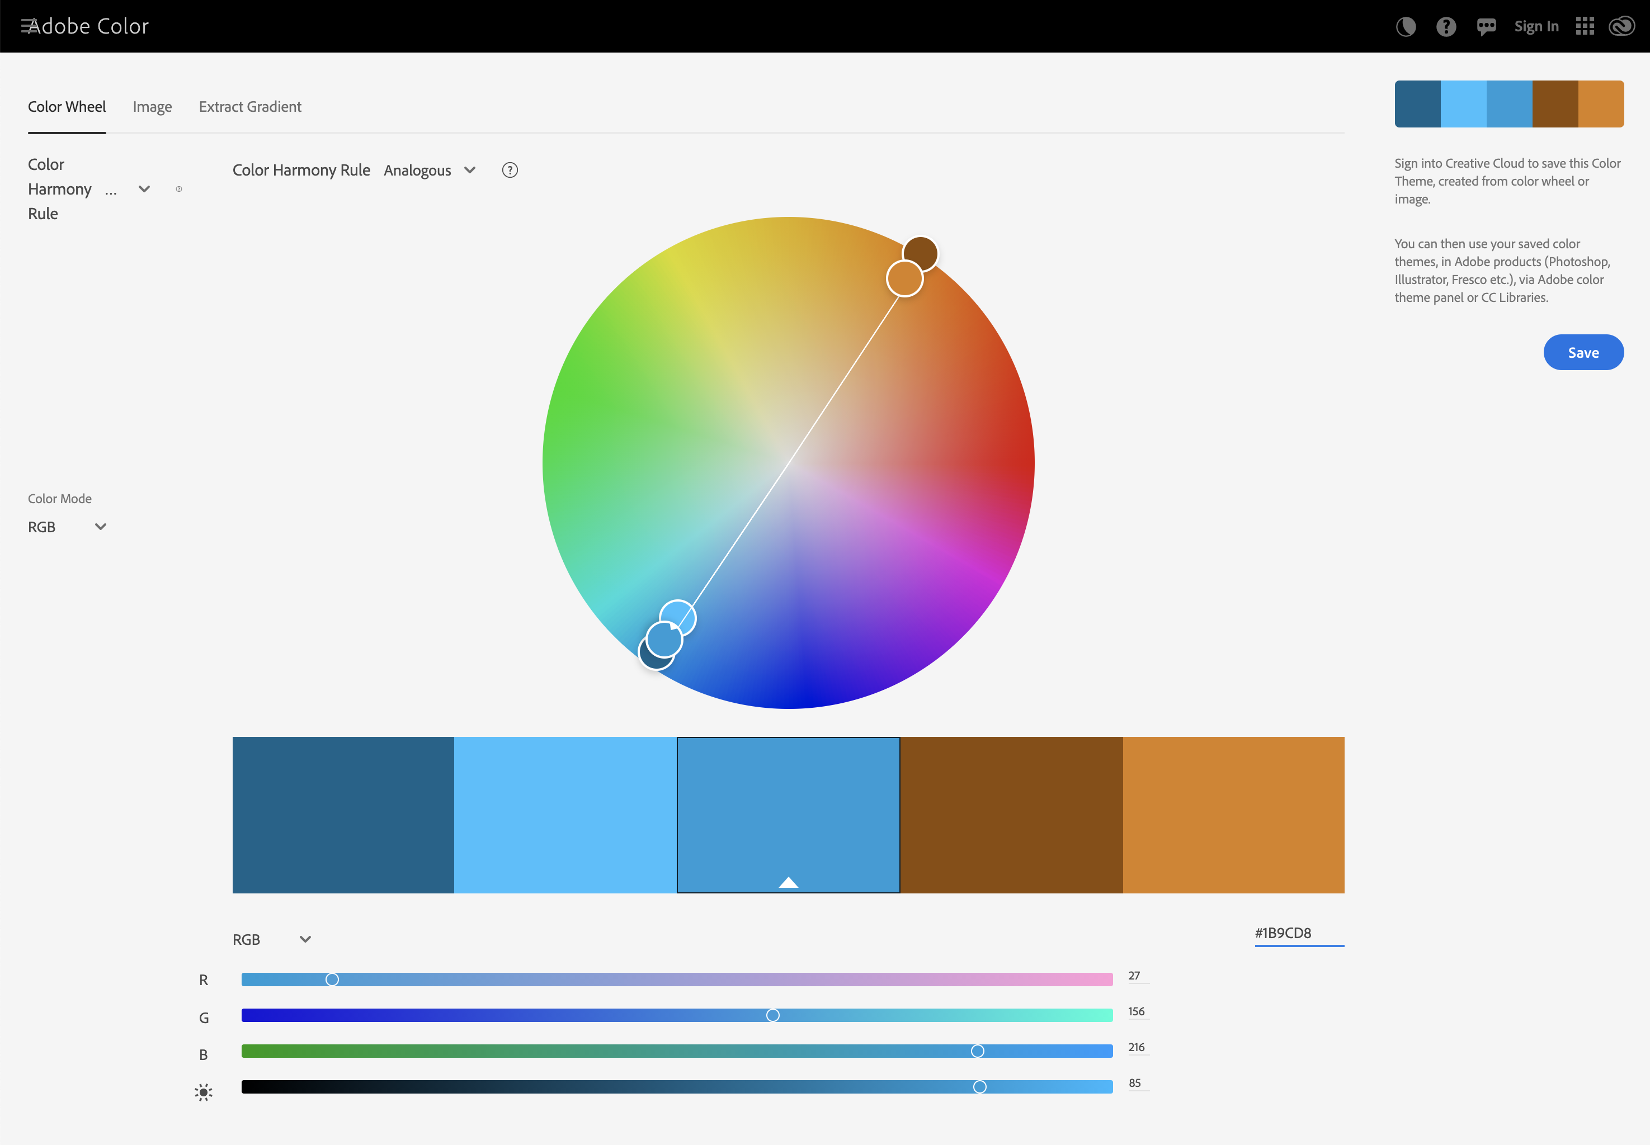1650x1145 pixels.
Task: Select the medium blue base handle on wheel
Action: (x=664, y=640)
